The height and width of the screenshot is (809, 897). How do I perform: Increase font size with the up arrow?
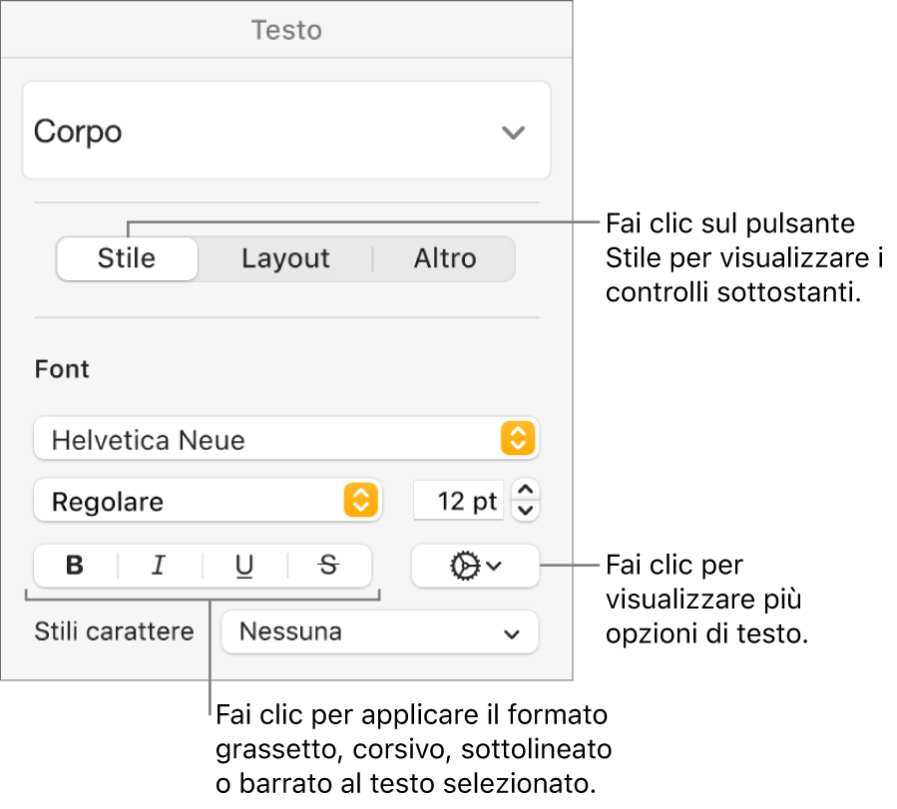click(526, 490)
